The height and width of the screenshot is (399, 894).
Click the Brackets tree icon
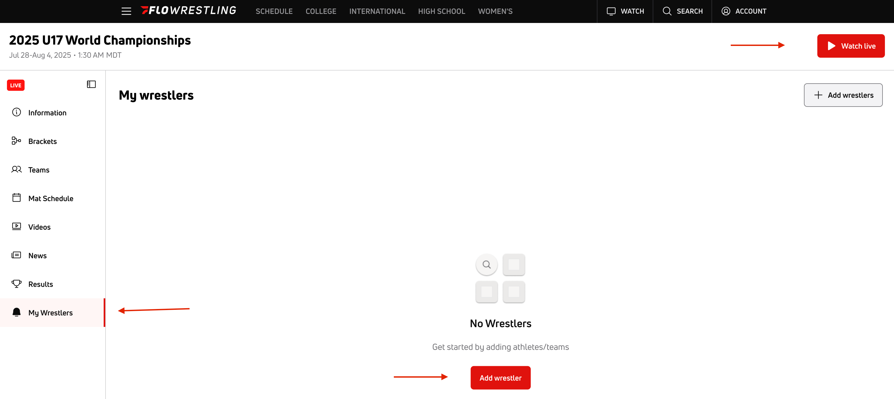coord(16,140)
